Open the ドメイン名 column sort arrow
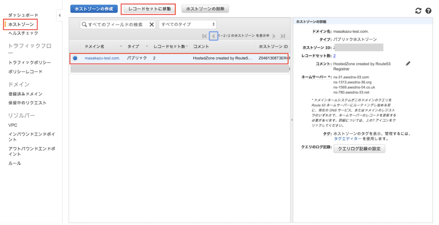The width and height of the screenshot is (439, 225). (x=121, y=46)
